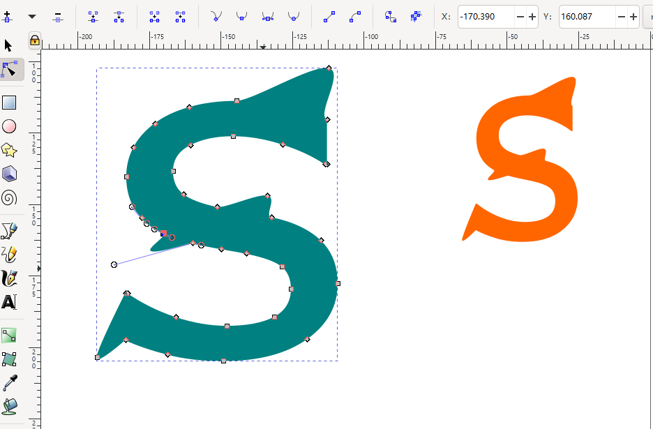Select the Paint bucket fill tool

click(9, 407)
